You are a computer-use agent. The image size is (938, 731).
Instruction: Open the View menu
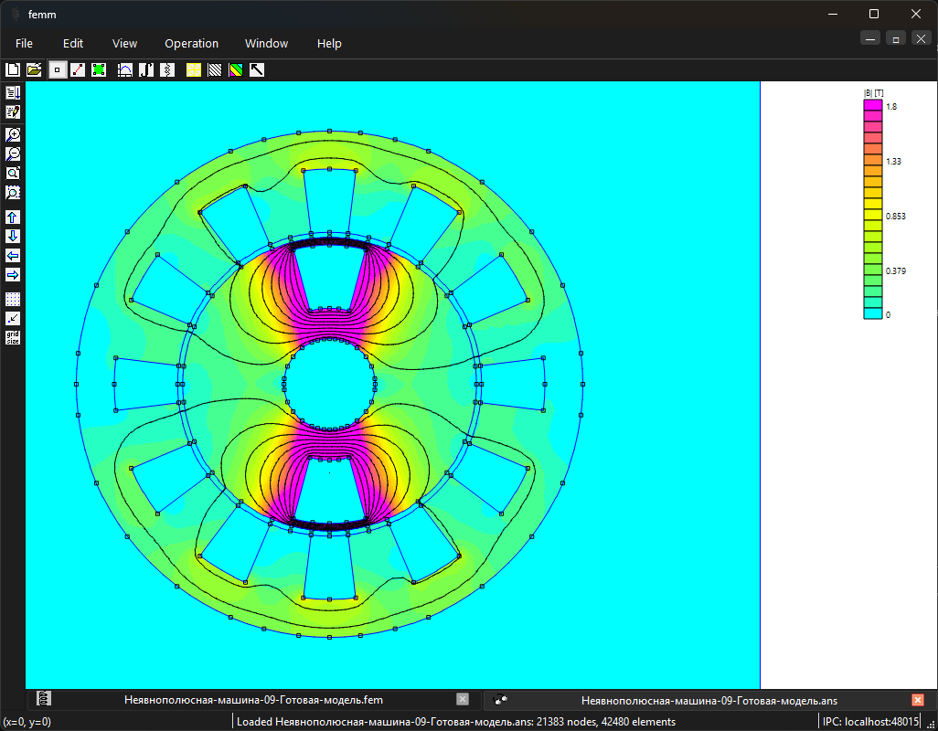124,44
